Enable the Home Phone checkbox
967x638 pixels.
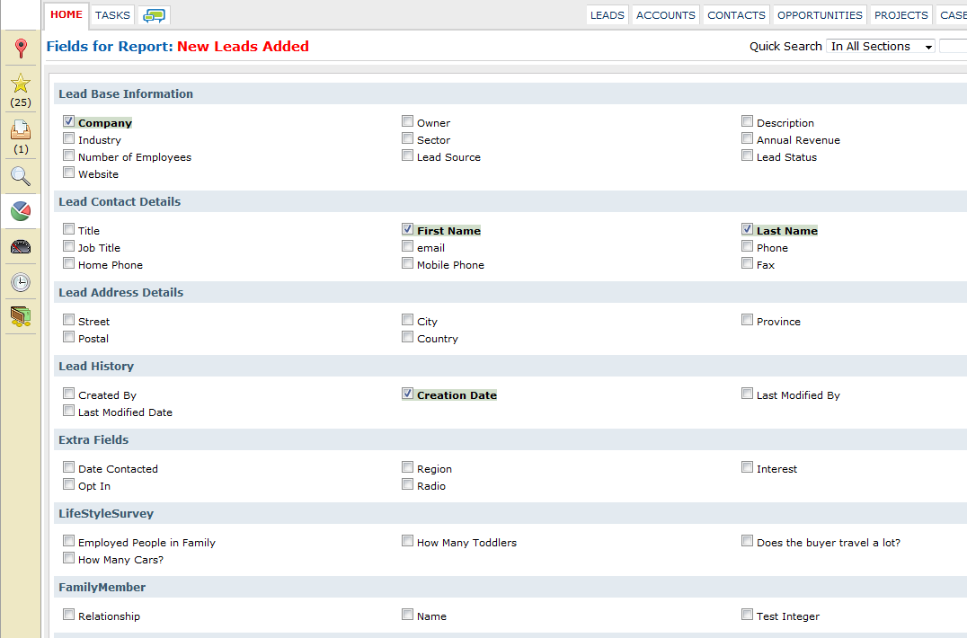(68, 264)
